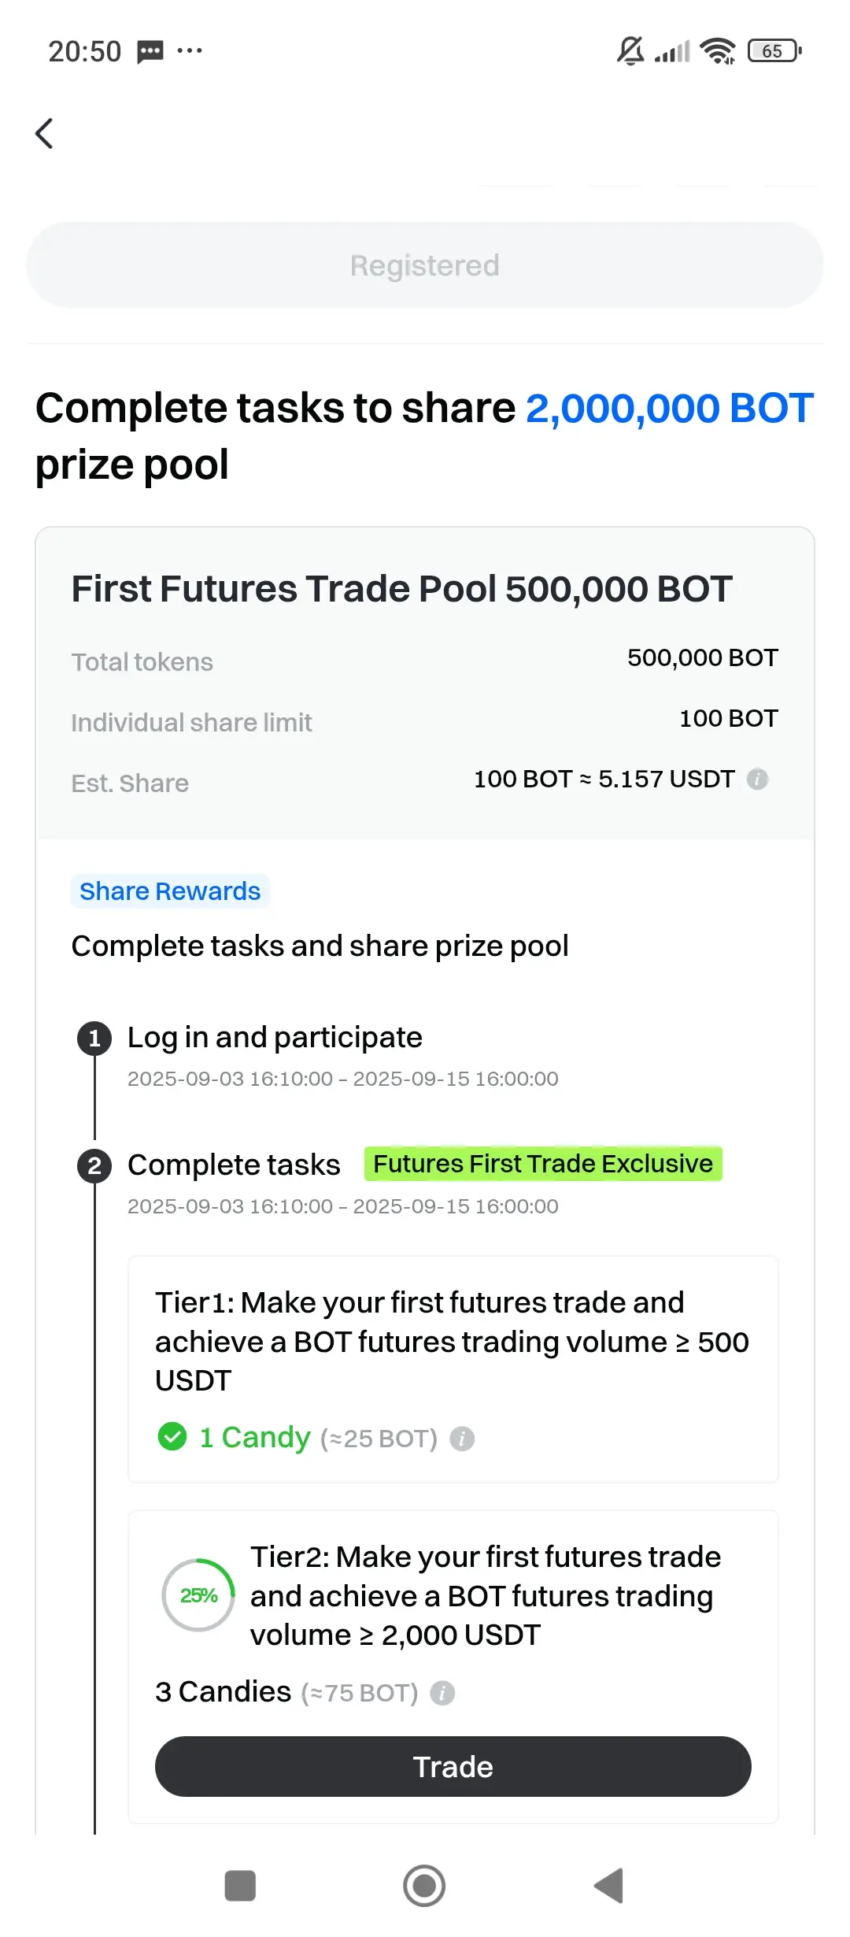The width and height of the screenshot is (850, 1937).
Task: Open the Tier1 task card
Action: (x=453, y=1369)
